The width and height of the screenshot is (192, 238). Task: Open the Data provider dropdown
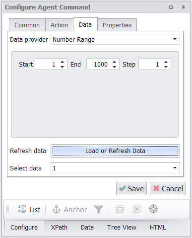[175, 39]
